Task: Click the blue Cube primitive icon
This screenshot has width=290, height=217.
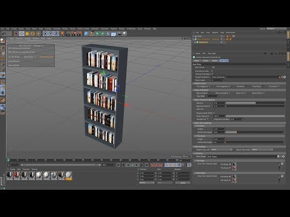Action: click(x=86, y=34)
